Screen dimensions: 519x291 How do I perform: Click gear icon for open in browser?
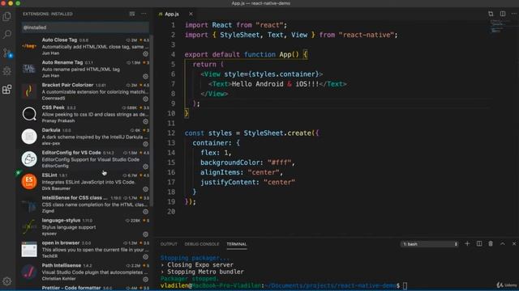coord(146,257)
